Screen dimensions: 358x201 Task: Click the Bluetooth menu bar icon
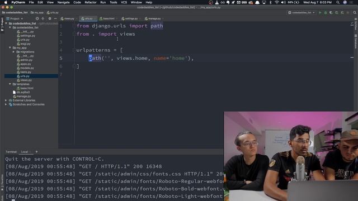(271, 2)
